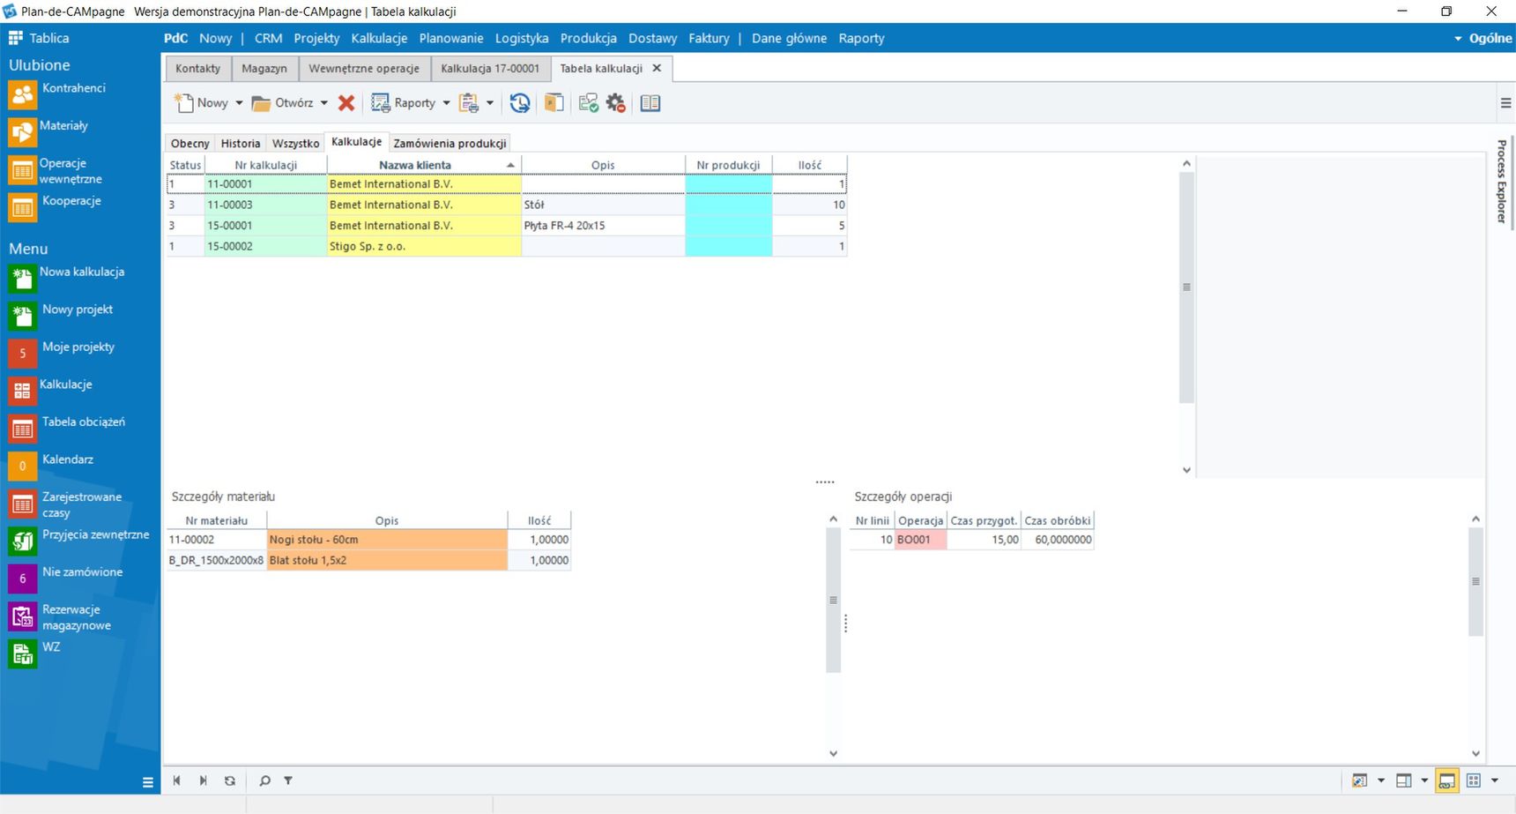Close the Tabela kalkulacji tab
Screen dimensions: 1516x814
click(x=657, y=68)
